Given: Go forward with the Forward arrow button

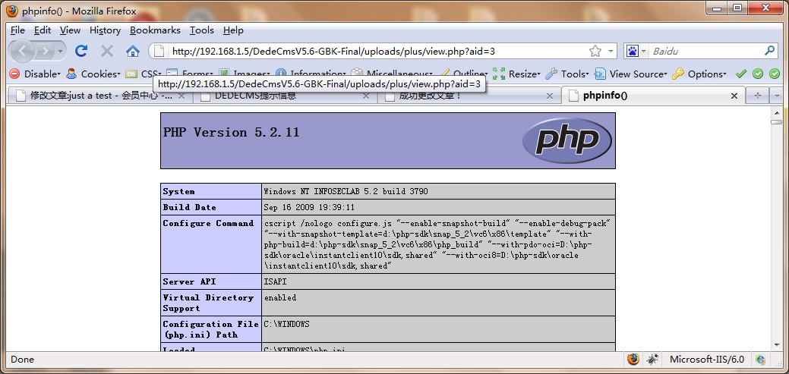Looking at the screenshot, I should [x=45, y=51].
